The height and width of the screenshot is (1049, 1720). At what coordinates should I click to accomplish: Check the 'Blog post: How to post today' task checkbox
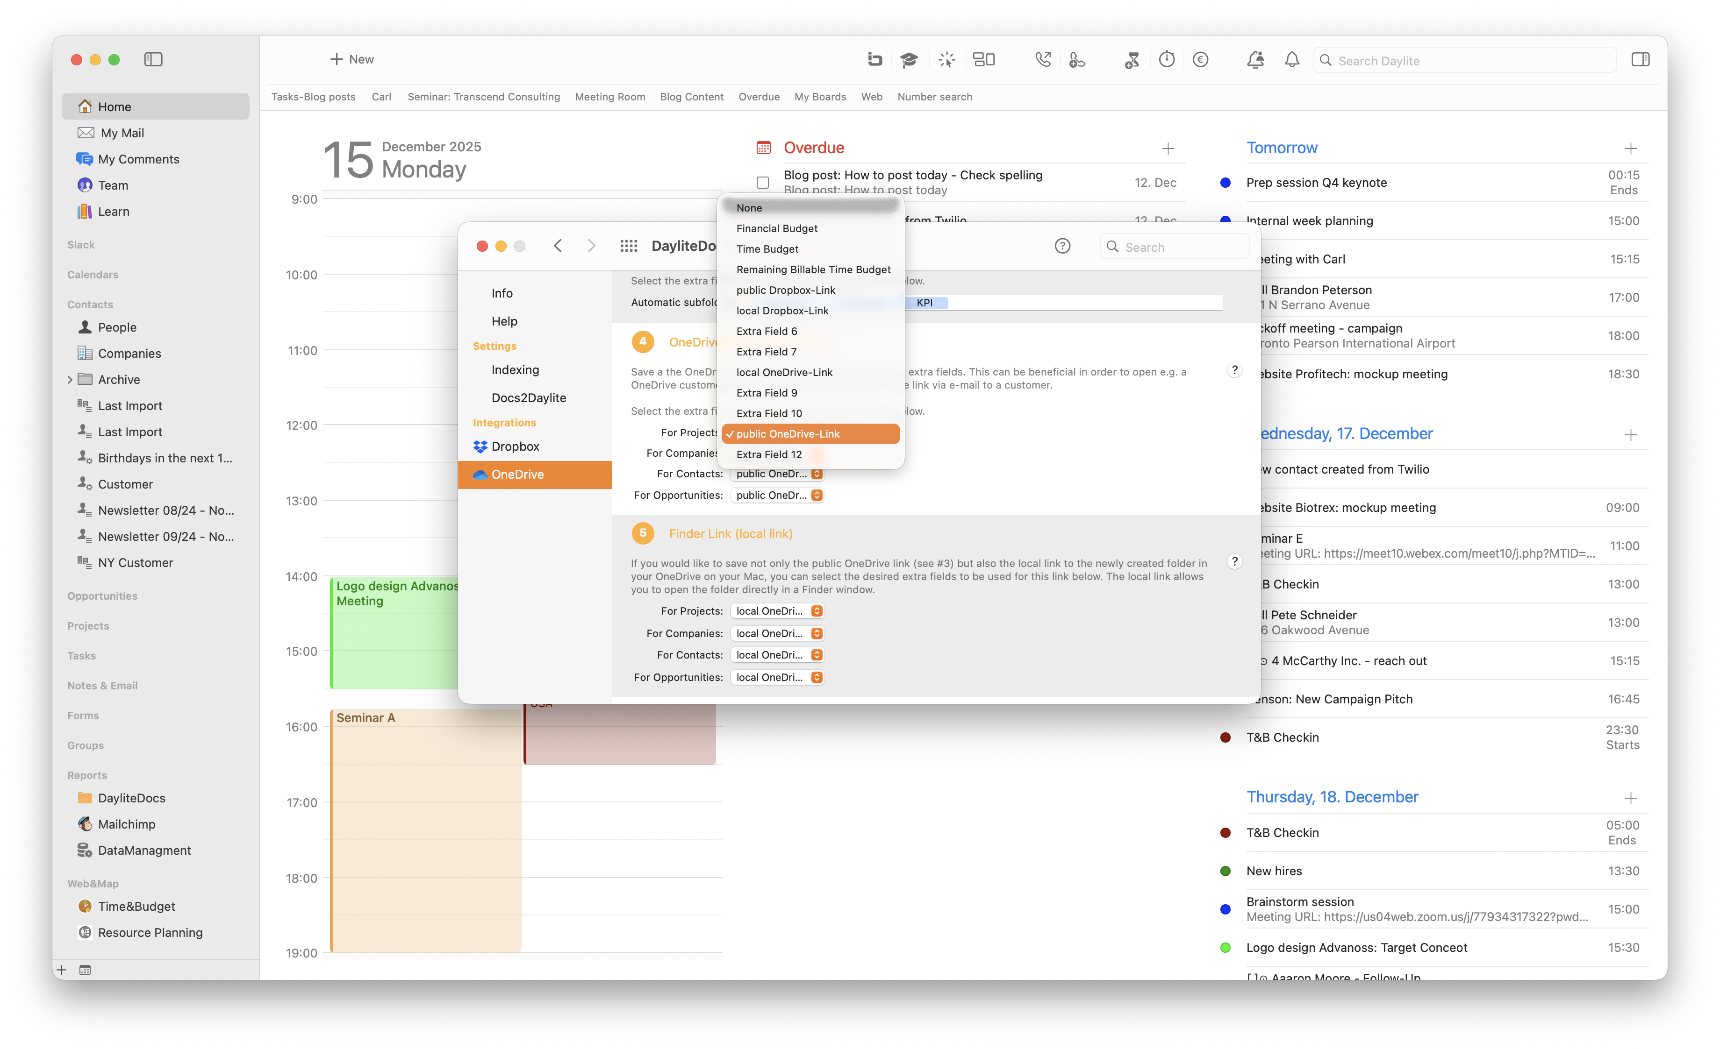pos(763,183)
